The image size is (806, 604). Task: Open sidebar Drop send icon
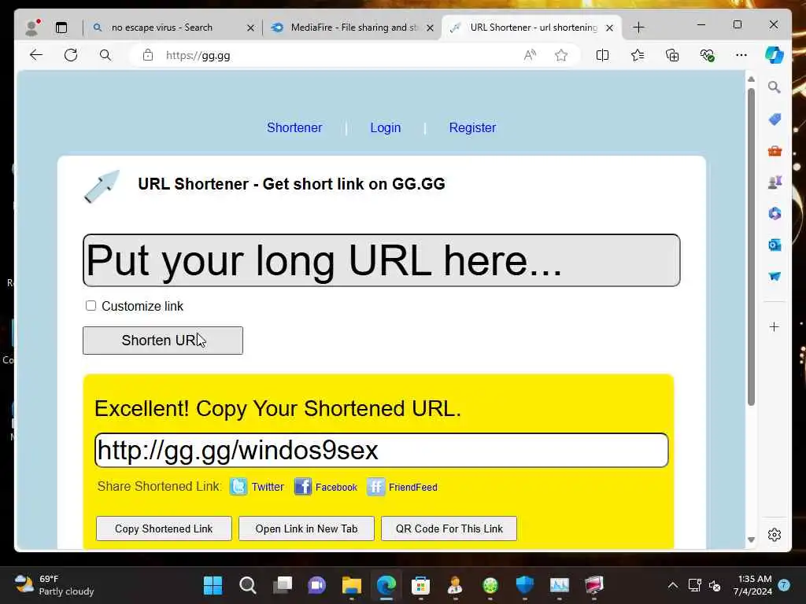click(775, 276)
